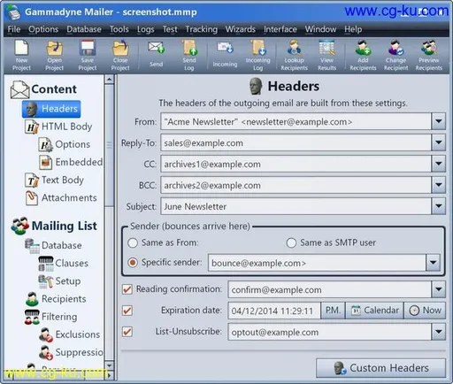Open Exclusions under Filtering
Viewport: 453px width, 384px height.
coord(70,334)
